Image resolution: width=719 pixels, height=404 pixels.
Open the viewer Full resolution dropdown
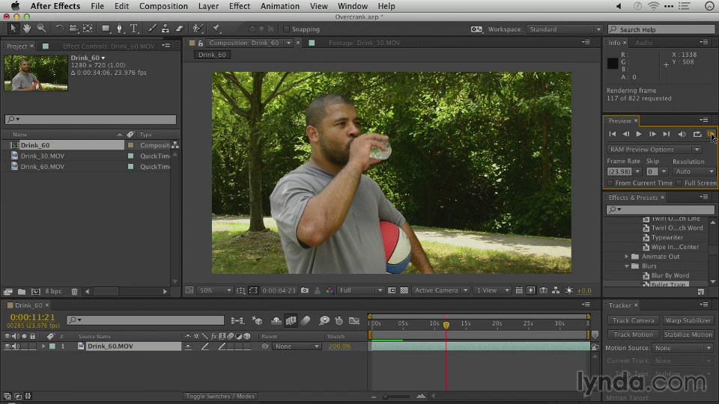pyautogui.click(x=361, y=290)
